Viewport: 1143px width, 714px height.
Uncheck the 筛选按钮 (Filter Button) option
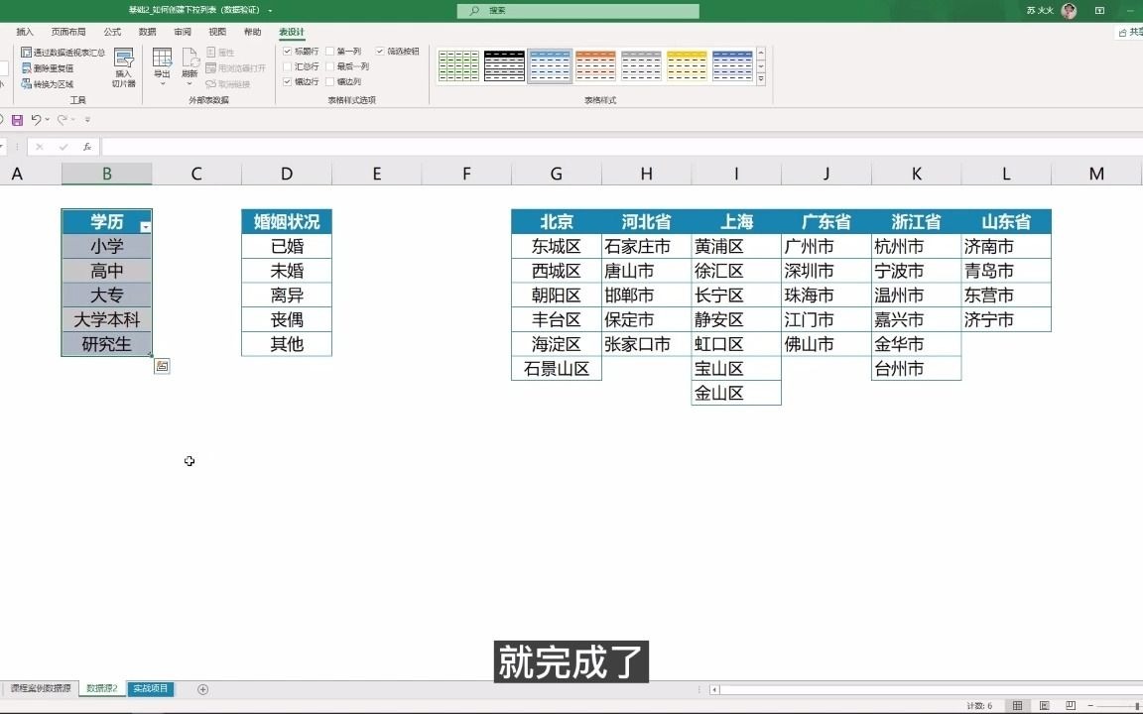[x=380, y=51]
